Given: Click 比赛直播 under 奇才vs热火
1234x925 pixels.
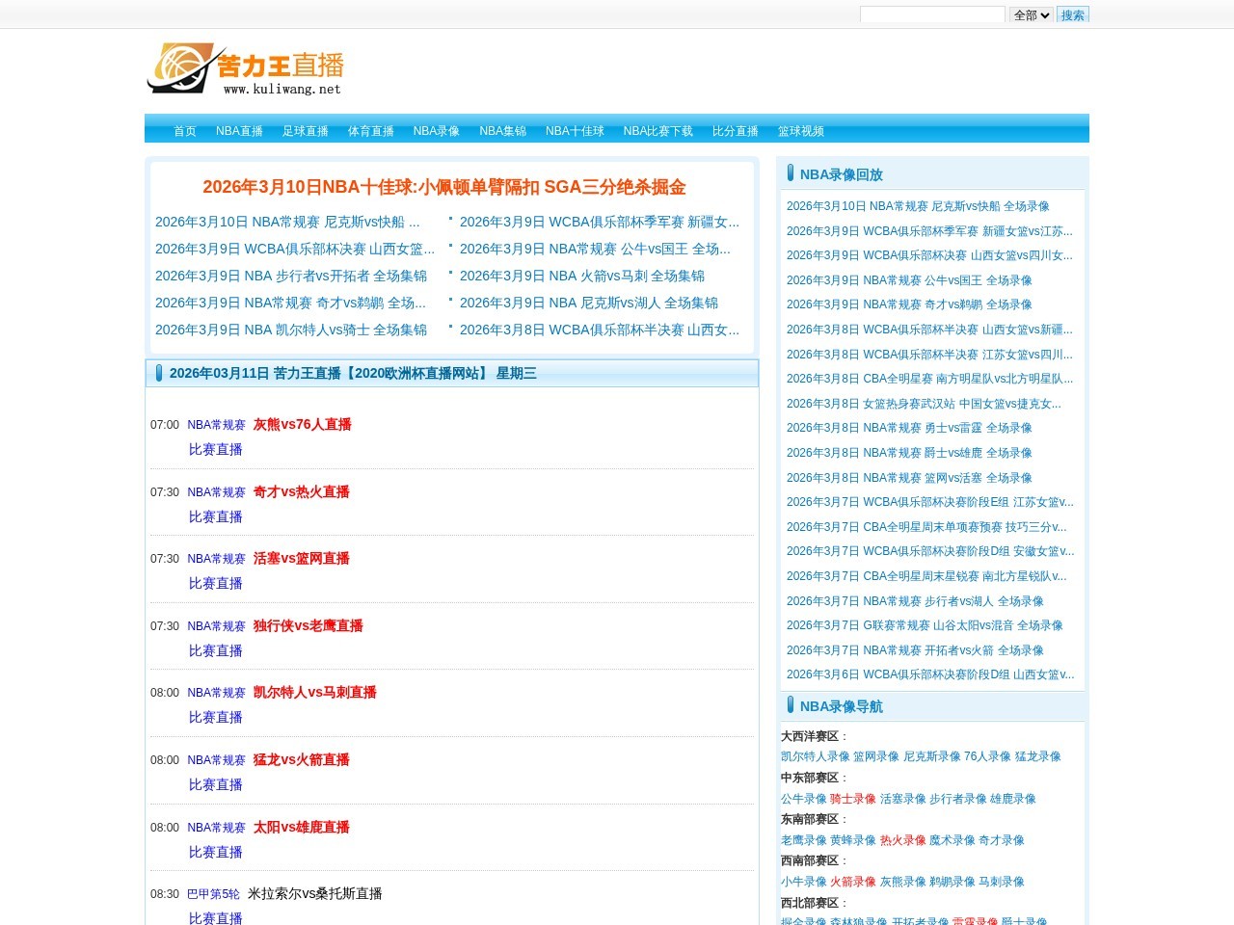Looking at the screenshot, I should point(216,517).
